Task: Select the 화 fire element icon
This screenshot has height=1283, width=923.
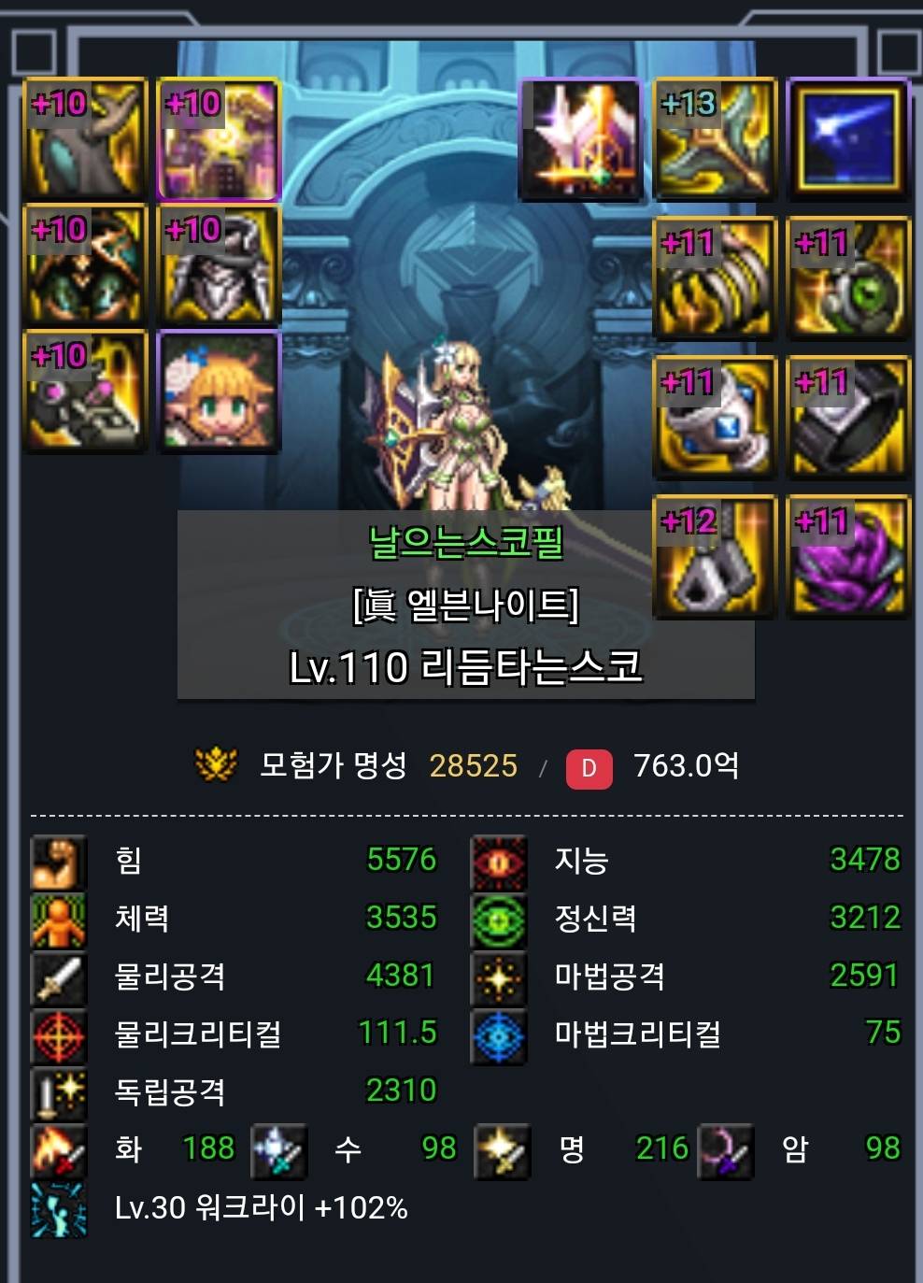Action: [x=59, y=1150]
